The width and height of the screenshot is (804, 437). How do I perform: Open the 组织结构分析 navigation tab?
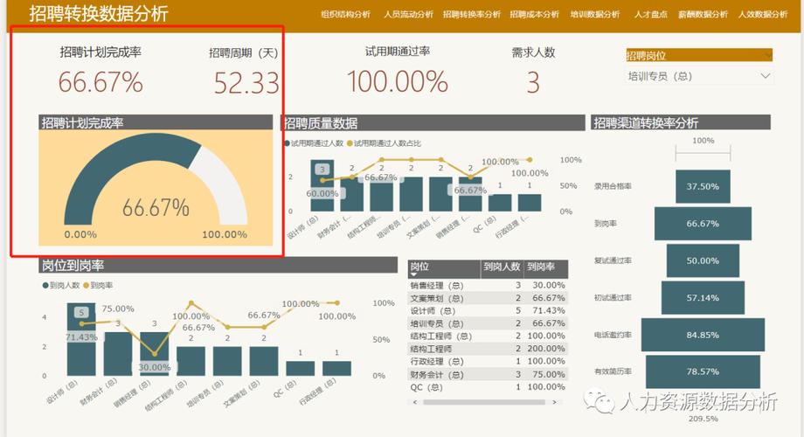coord(345,14)
